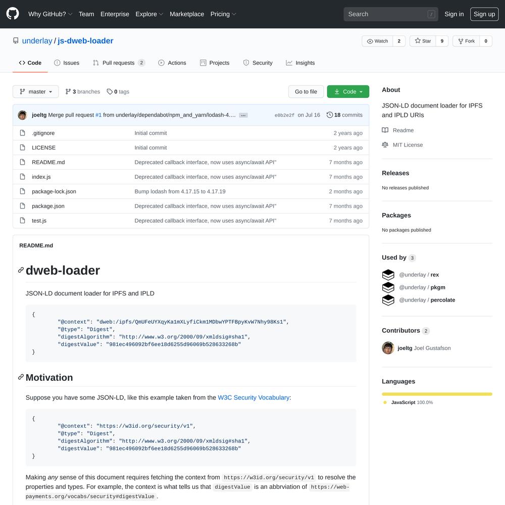Click the GitHub octocat logo
This screenshot has width=505, height=505.
(x=13, y=14)
